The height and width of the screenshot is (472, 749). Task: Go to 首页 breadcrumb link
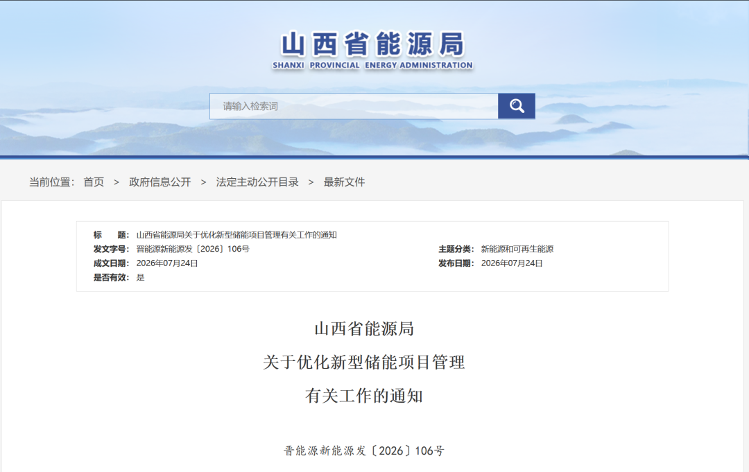(x=94, y=182)
